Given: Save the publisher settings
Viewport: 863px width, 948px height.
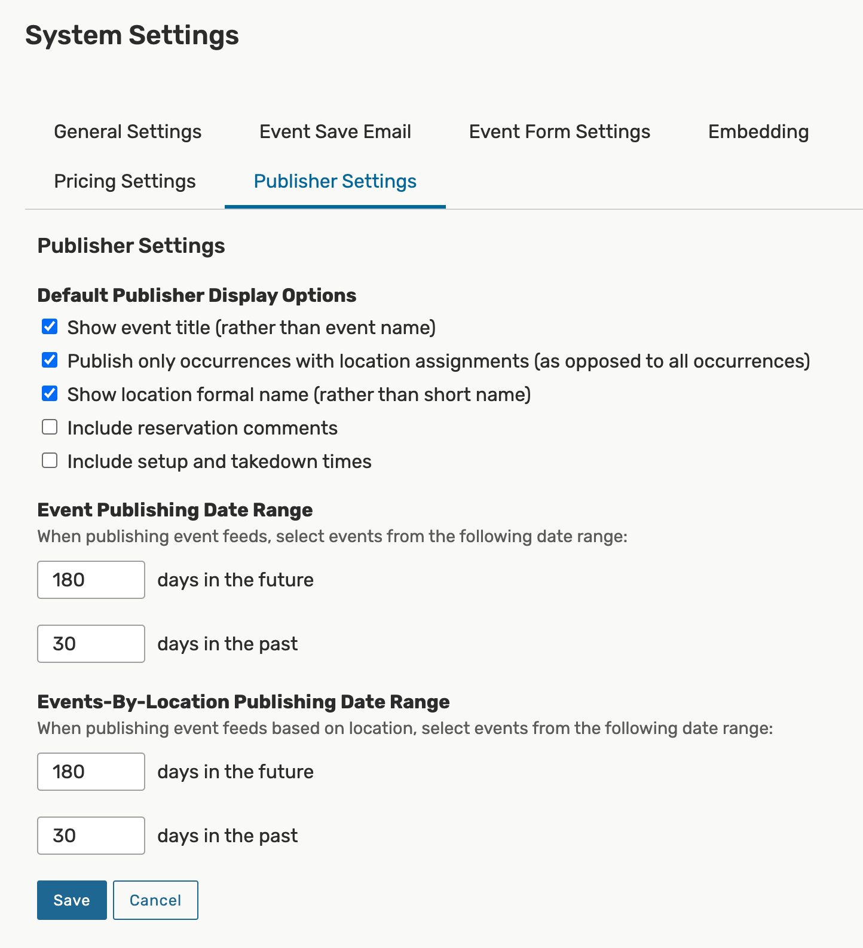Looking at the screenshot, I should pyautogui.click(x=72, y=900).
